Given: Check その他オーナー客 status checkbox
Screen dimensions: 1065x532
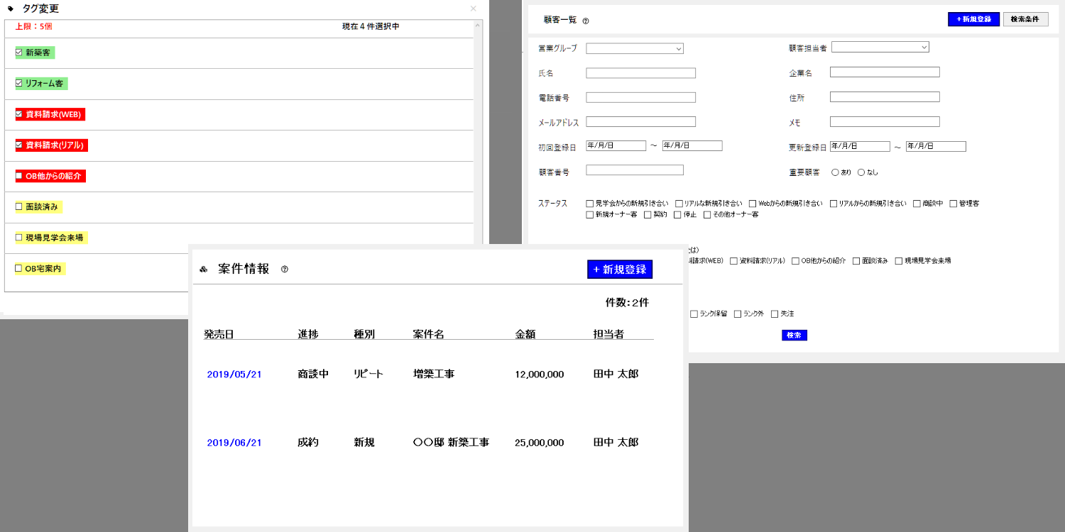Looking at the screenshot, I should pyautogui.click(x=707, y=214).
